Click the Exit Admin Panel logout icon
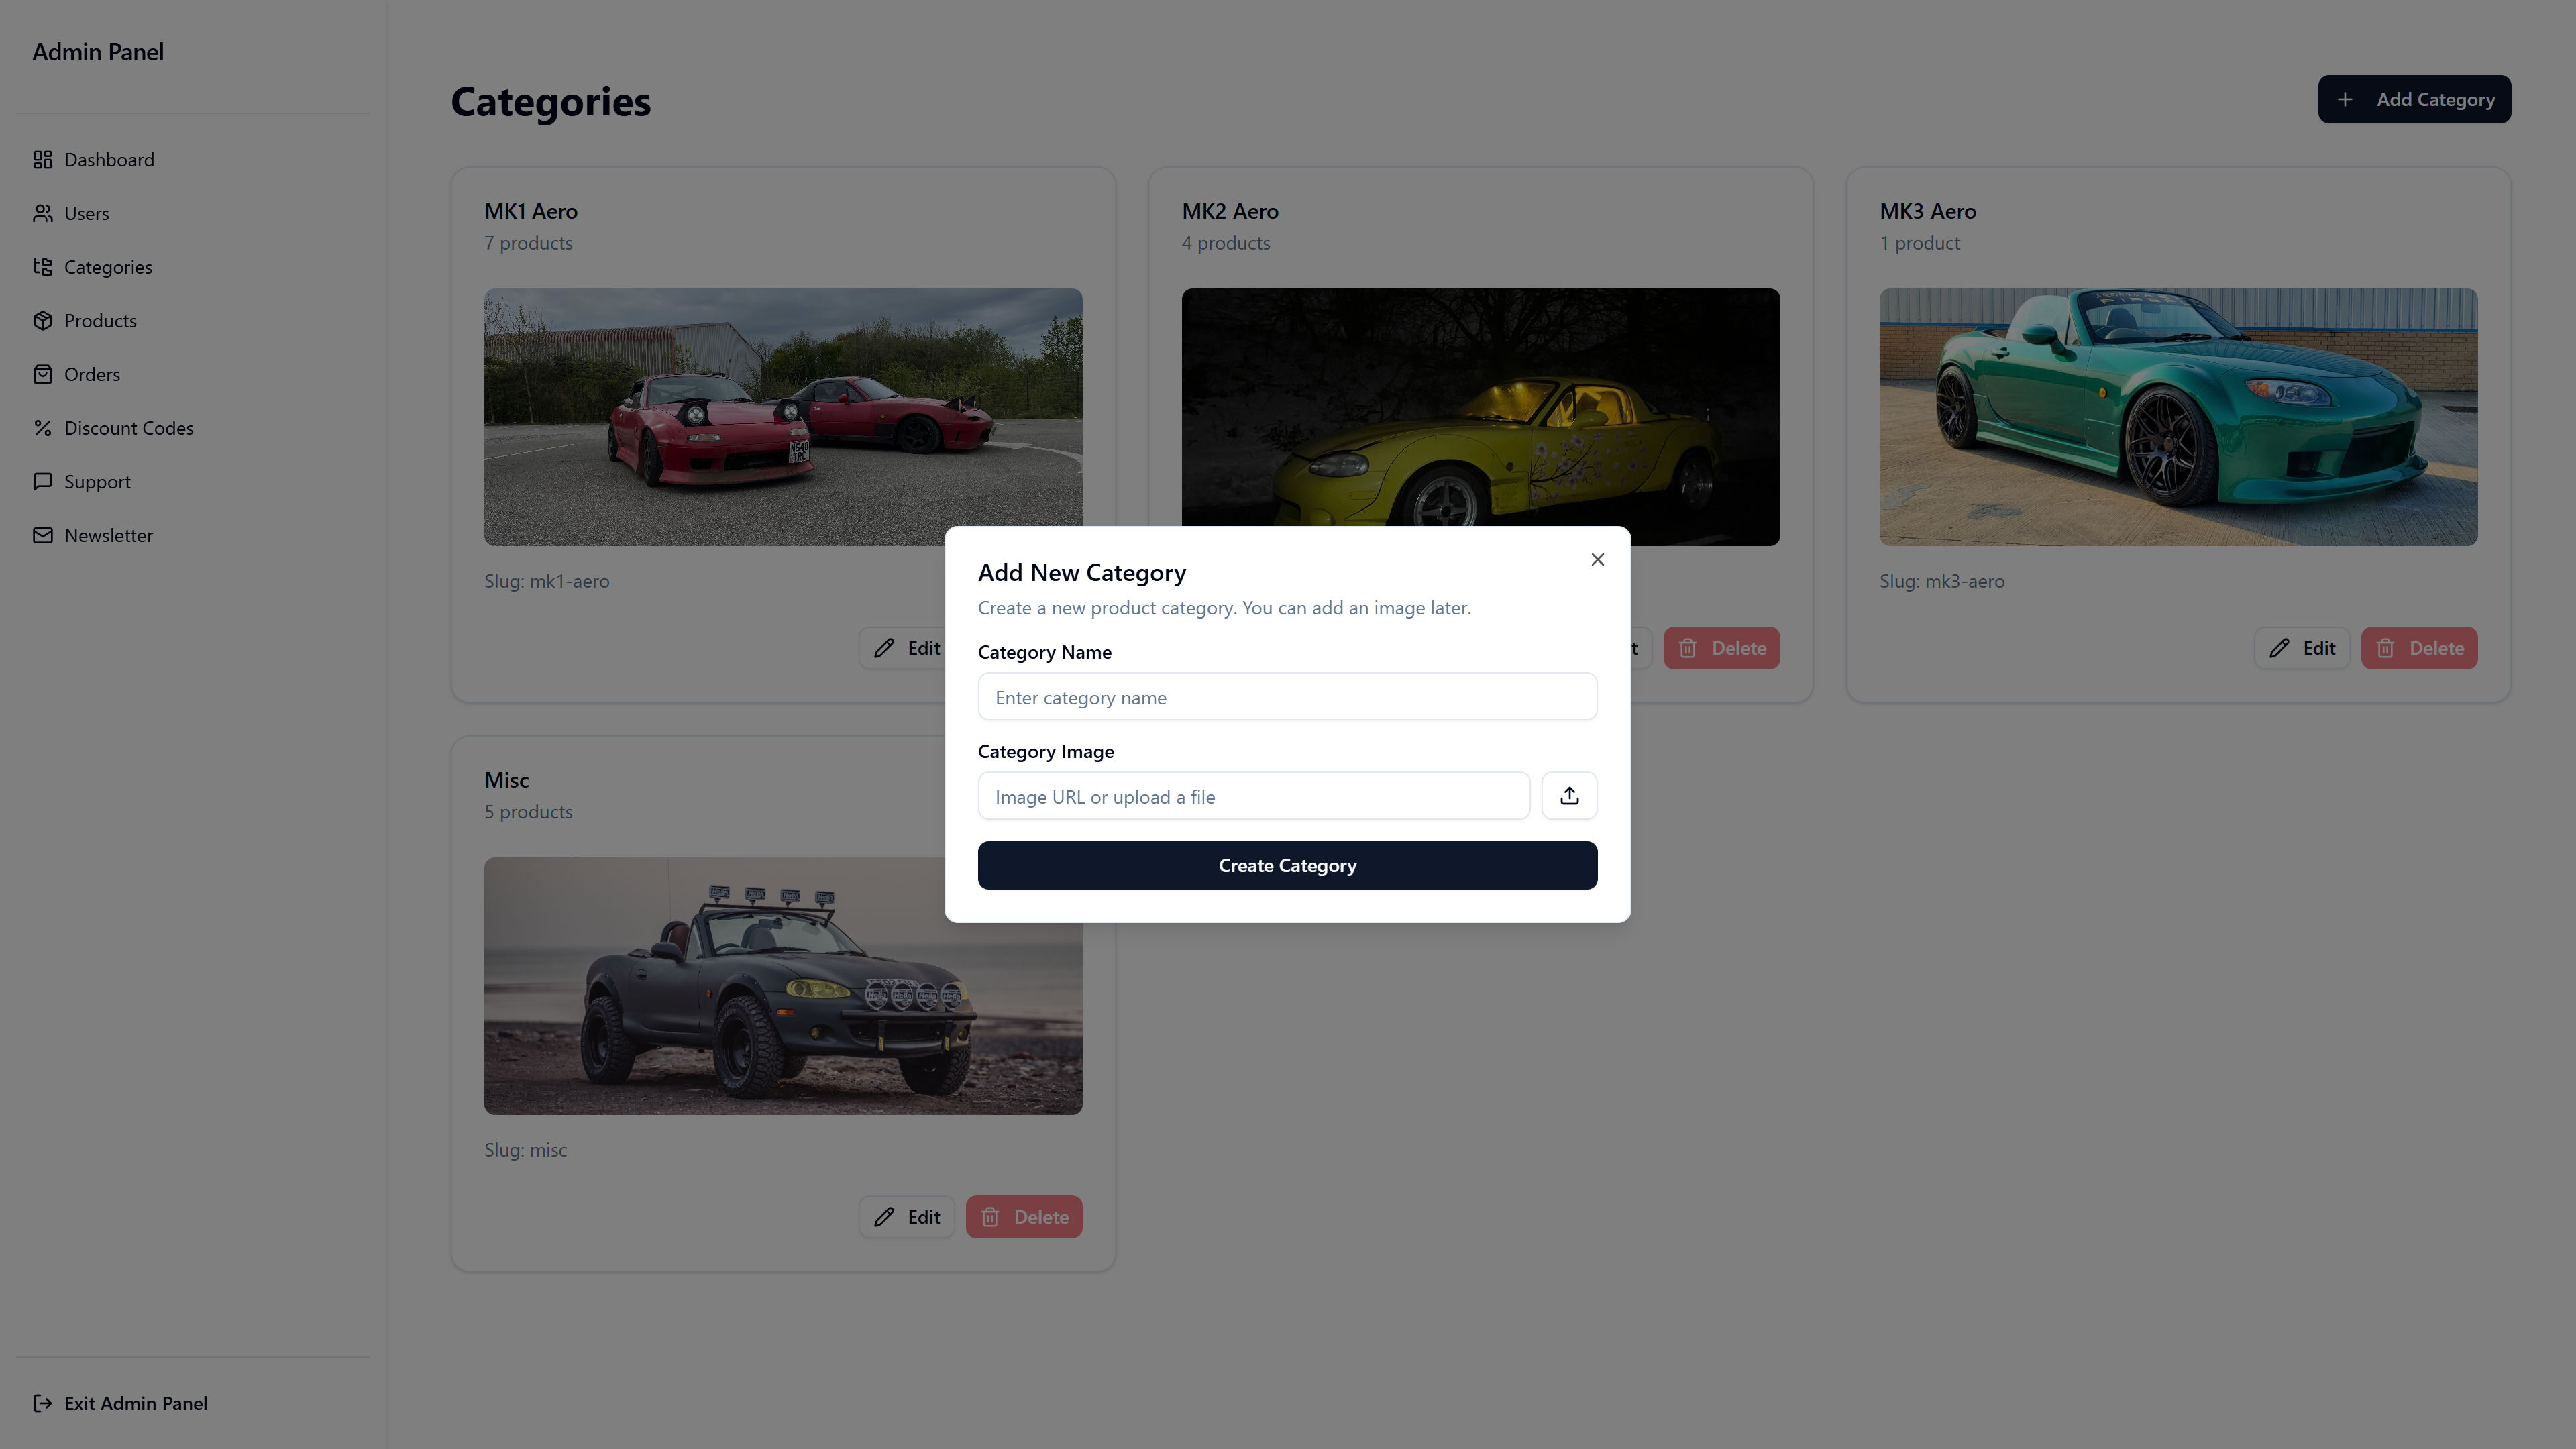Image resolution: width=2576 pixels, height=1449 pixels. coord(42,1403)
